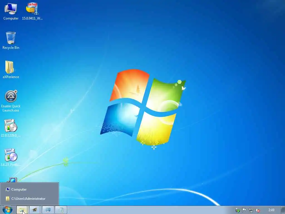Select the 3.6.23 Firefox installer icon

coord(11,158)
